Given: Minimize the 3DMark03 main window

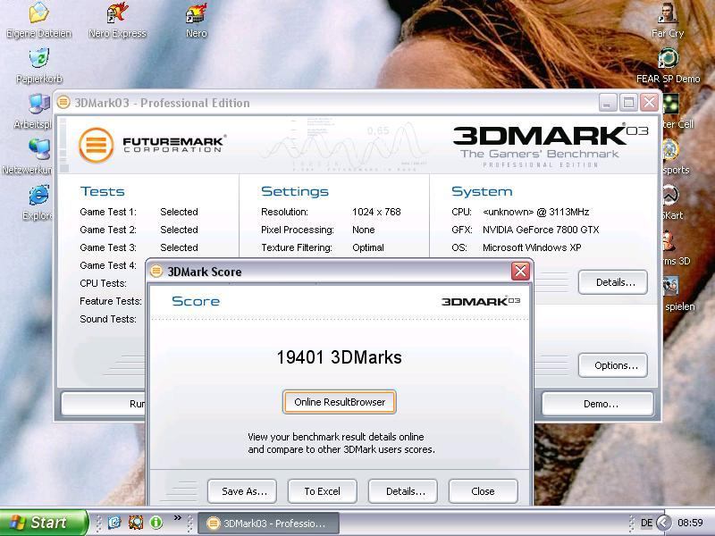Looking at the screenshot, I should pyautogui.click(x=608, y=103).
